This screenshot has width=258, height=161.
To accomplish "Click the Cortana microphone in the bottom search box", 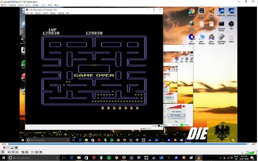I will pyautogui.click(x=57, y=158).
